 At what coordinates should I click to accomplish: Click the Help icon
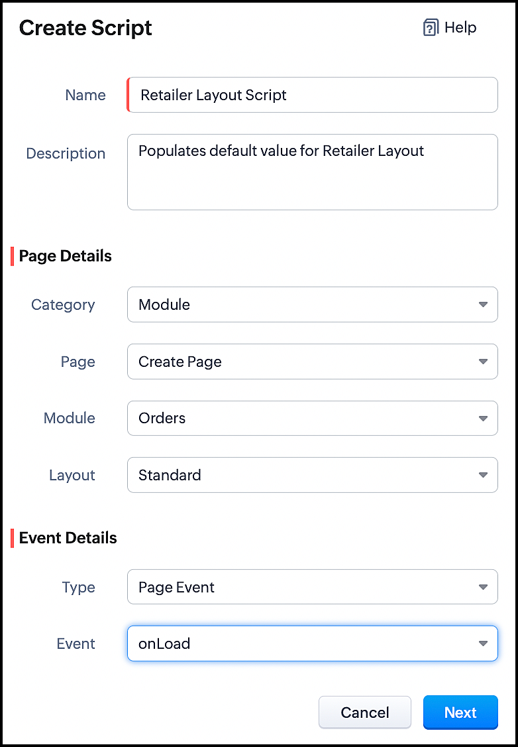tap(430, 27)
